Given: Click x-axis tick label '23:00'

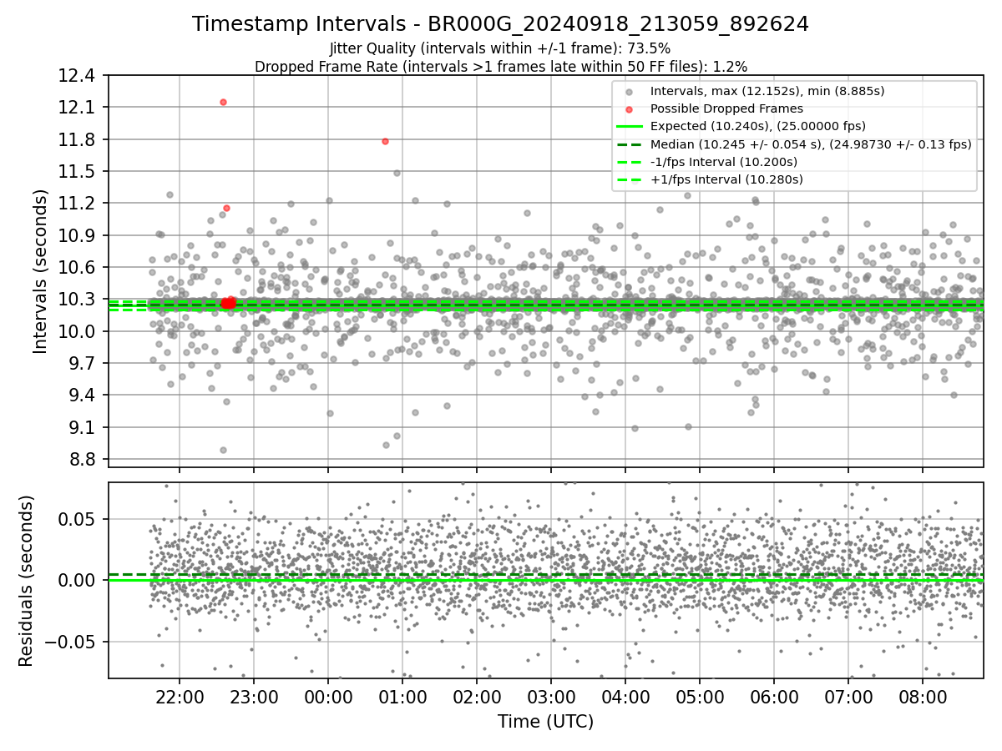Looking at the screenshot, I should [254, 697].
